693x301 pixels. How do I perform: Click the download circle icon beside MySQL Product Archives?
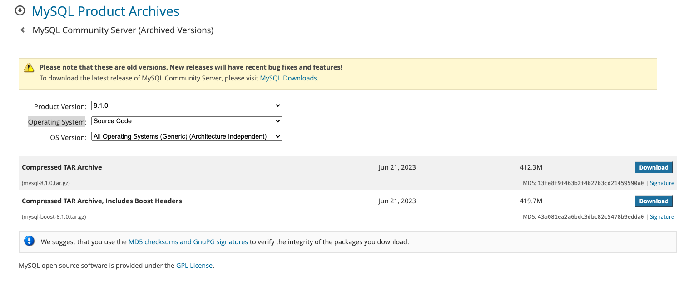pos(20,10)
